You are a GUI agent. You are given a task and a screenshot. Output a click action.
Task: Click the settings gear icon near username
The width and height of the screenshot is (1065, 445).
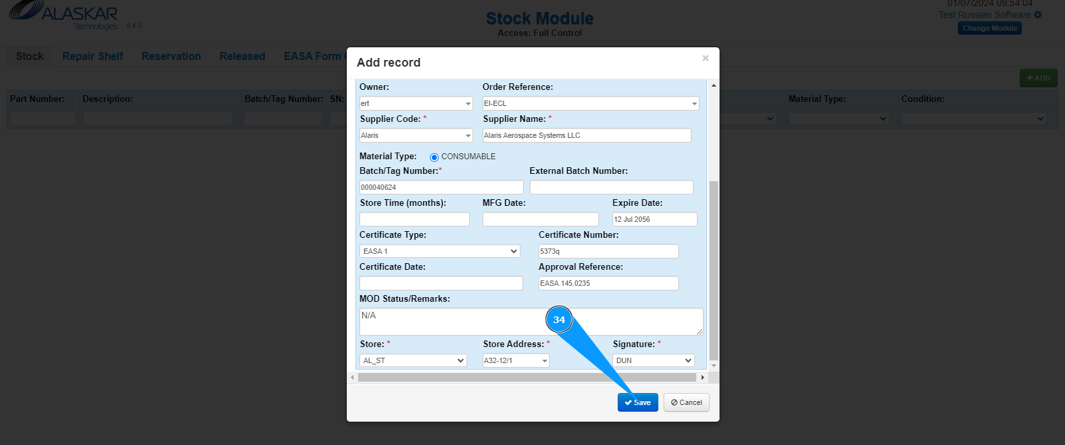tap(1038, 15)
